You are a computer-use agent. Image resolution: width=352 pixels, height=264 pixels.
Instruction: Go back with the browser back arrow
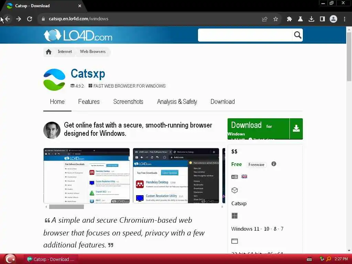(8, 19)
